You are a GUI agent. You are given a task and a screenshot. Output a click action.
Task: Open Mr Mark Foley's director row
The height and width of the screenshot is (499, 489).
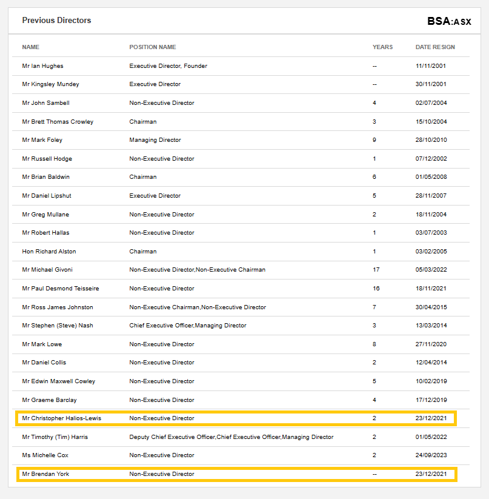pos(42,140)
